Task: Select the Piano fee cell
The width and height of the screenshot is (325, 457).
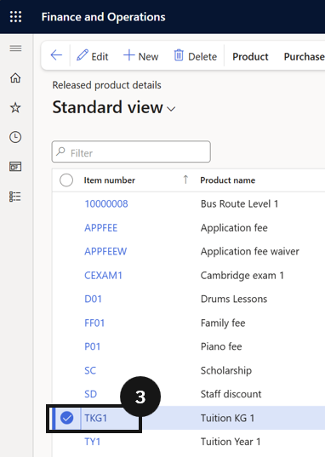Action: pyautogui.click(x=221, y=346)
